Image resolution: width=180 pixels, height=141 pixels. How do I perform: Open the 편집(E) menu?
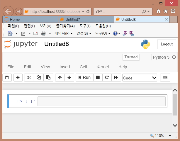[x=29, y=26]
